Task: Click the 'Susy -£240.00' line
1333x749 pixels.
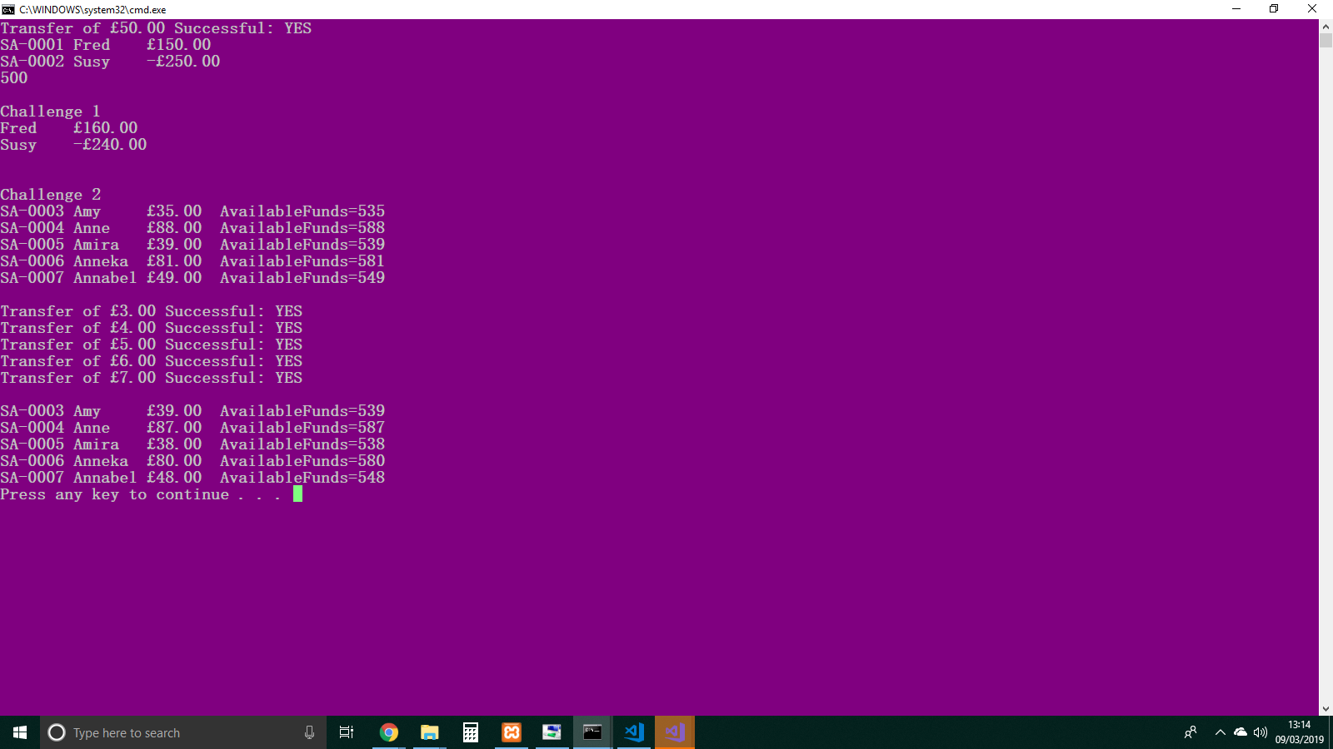Action: coord(73,145)
